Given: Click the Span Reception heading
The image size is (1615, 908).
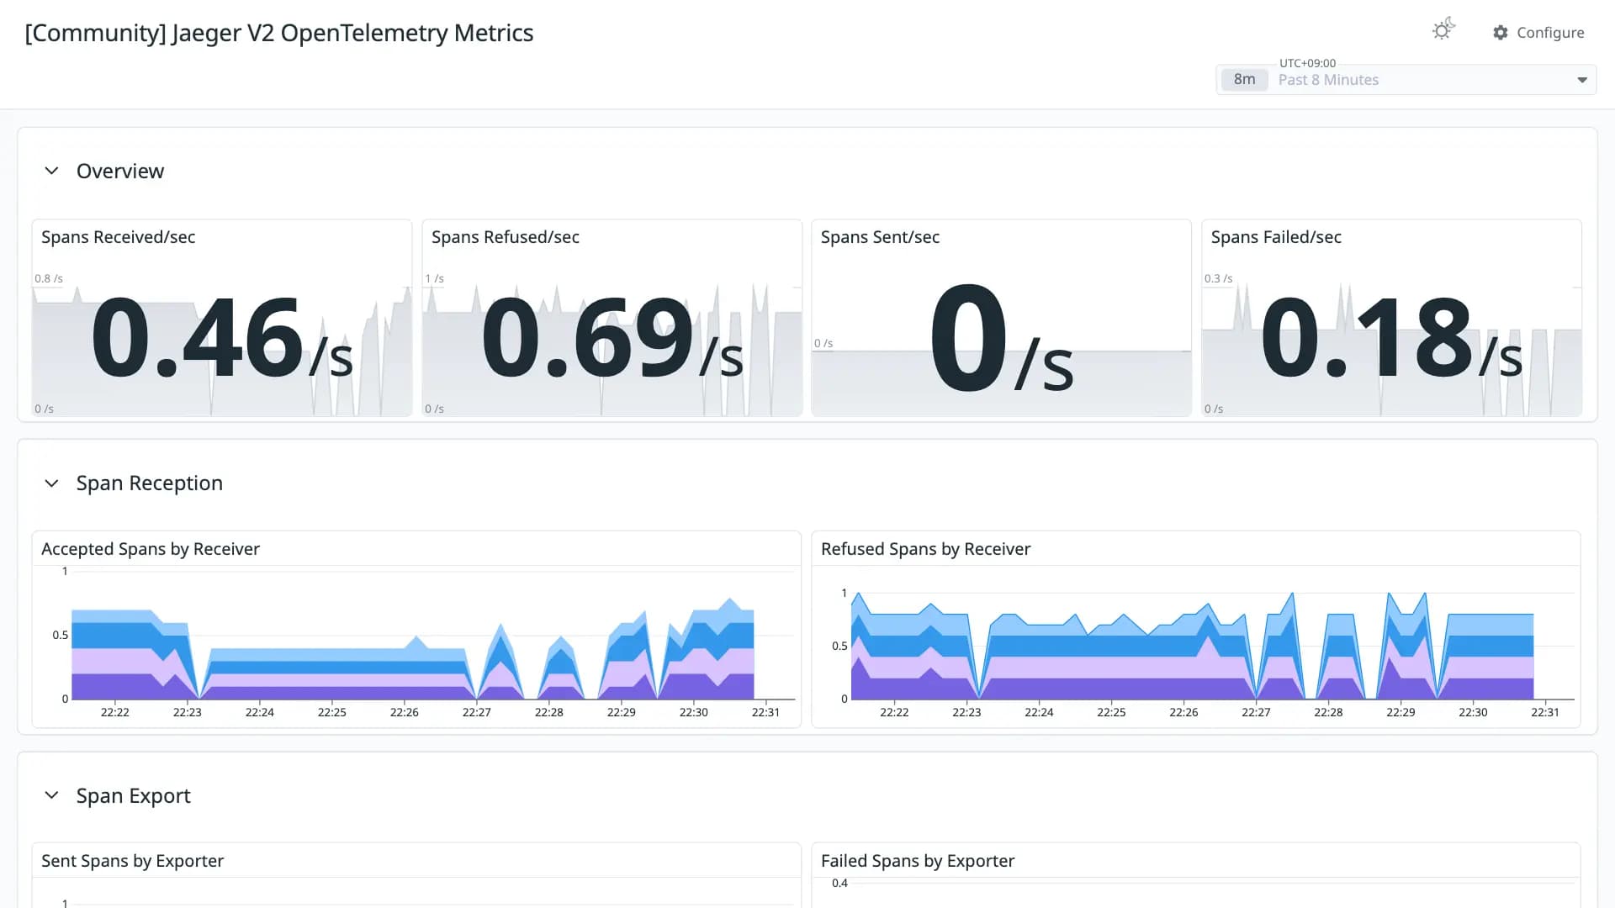Looking at the screenshot, I should (x=150, y=483).
